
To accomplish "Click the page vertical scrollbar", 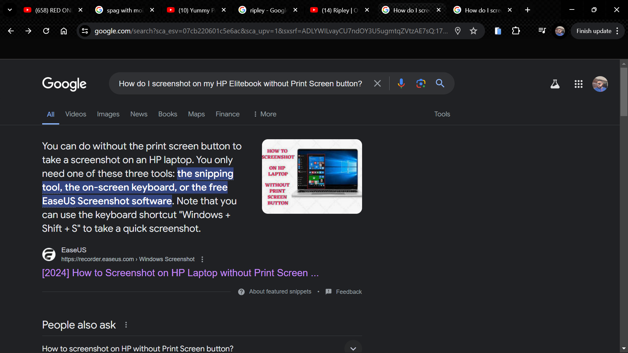I will (624, 92).
